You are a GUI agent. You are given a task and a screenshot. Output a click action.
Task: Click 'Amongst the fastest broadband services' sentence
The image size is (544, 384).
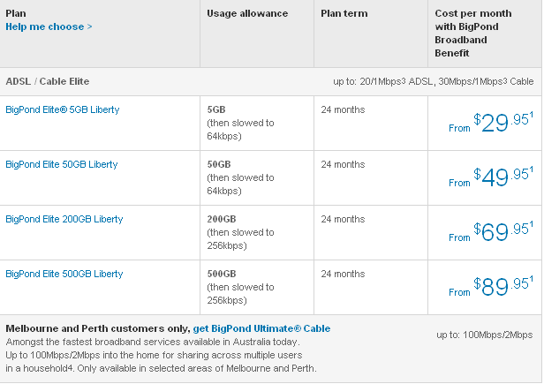click(153, 342)
